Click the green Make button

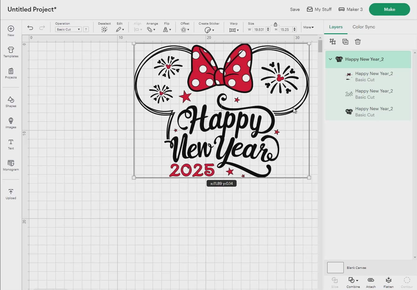point(389,9)
